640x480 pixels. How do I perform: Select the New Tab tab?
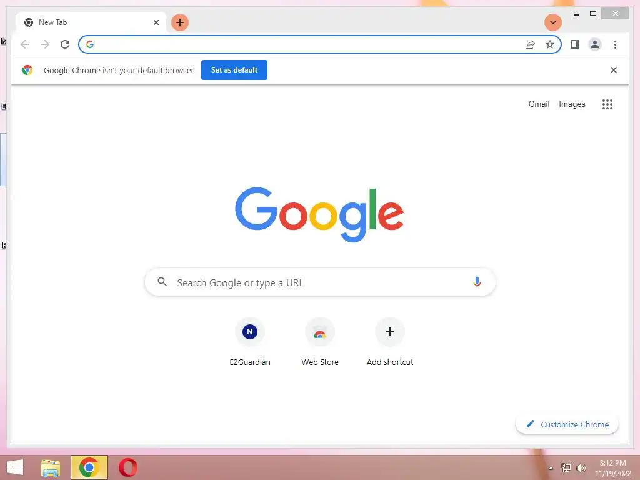[x=91, y=22]
